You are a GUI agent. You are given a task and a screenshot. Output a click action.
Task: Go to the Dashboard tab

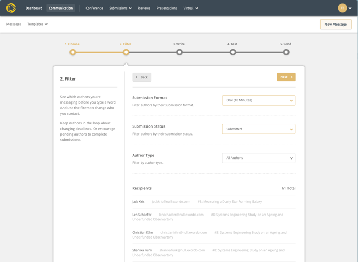(34, 8)
